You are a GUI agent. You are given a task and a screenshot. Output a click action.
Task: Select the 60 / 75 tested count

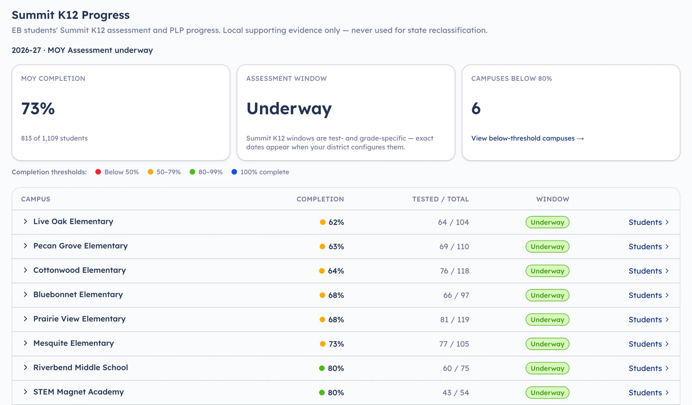tap(456, 368)
